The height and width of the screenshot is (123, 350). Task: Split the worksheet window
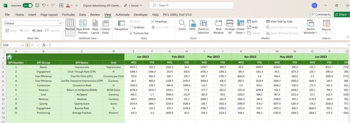click(x=252, y=21)
